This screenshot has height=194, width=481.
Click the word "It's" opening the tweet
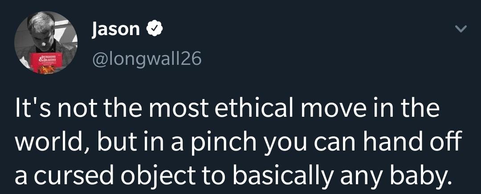[x=30, y=108]
